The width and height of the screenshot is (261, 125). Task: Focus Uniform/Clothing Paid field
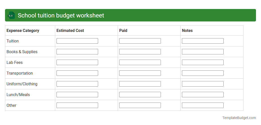coord(140,84)
